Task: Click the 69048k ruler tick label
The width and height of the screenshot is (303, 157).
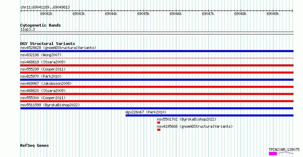Action: tap(240, 14)
